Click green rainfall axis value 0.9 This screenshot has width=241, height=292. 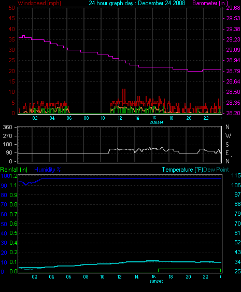click(13, 195)
